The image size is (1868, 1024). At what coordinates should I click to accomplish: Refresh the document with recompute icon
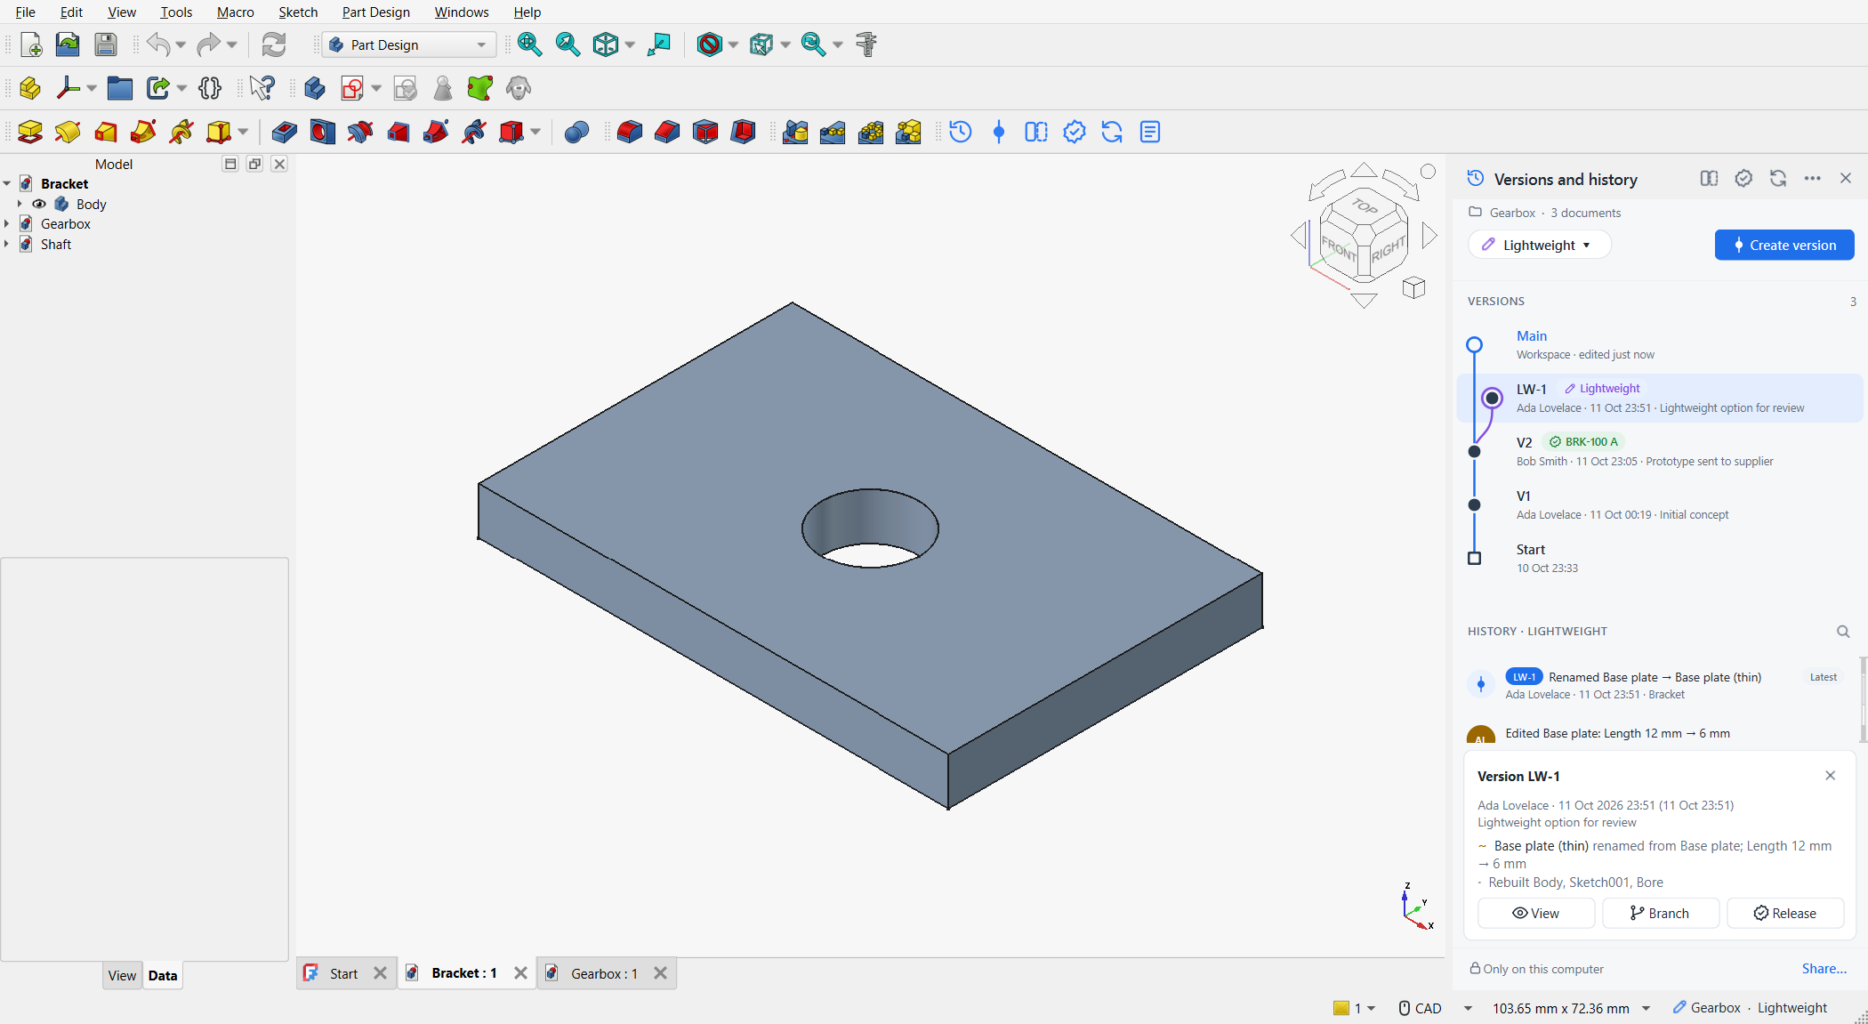[274, 44]
